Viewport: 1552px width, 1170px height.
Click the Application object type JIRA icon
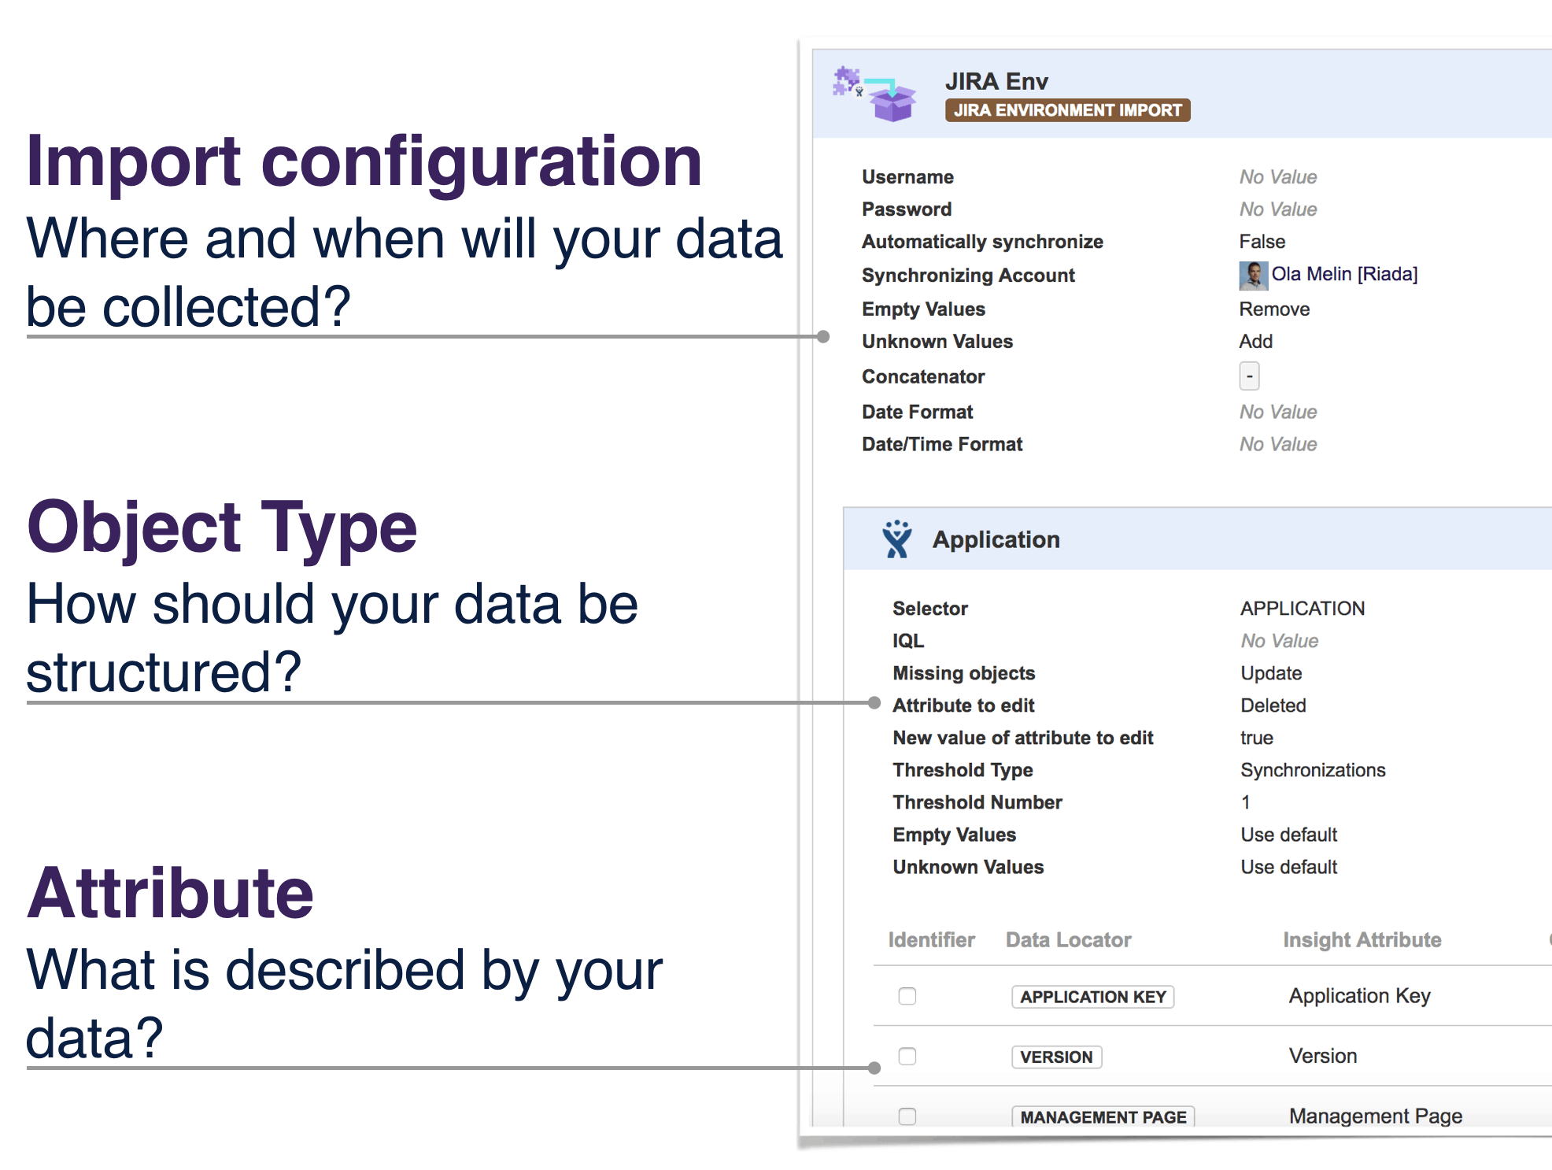897,539
